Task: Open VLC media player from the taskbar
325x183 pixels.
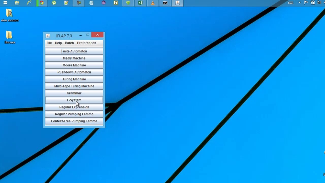Action: [153, 3]
